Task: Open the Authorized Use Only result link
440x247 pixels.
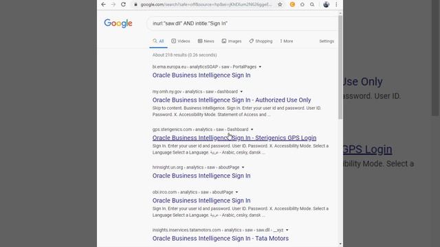Action: (x=232, y=100)
